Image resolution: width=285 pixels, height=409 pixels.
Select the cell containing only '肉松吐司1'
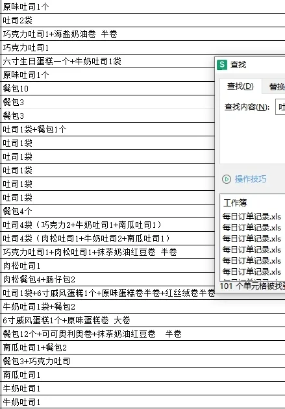108,266
